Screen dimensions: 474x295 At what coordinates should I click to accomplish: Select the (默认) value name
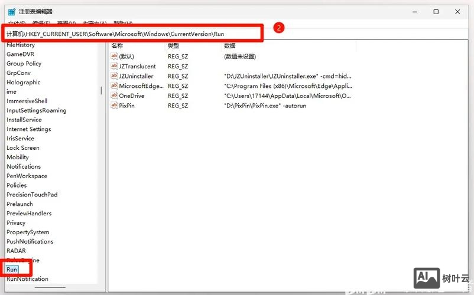coord(126,57)
